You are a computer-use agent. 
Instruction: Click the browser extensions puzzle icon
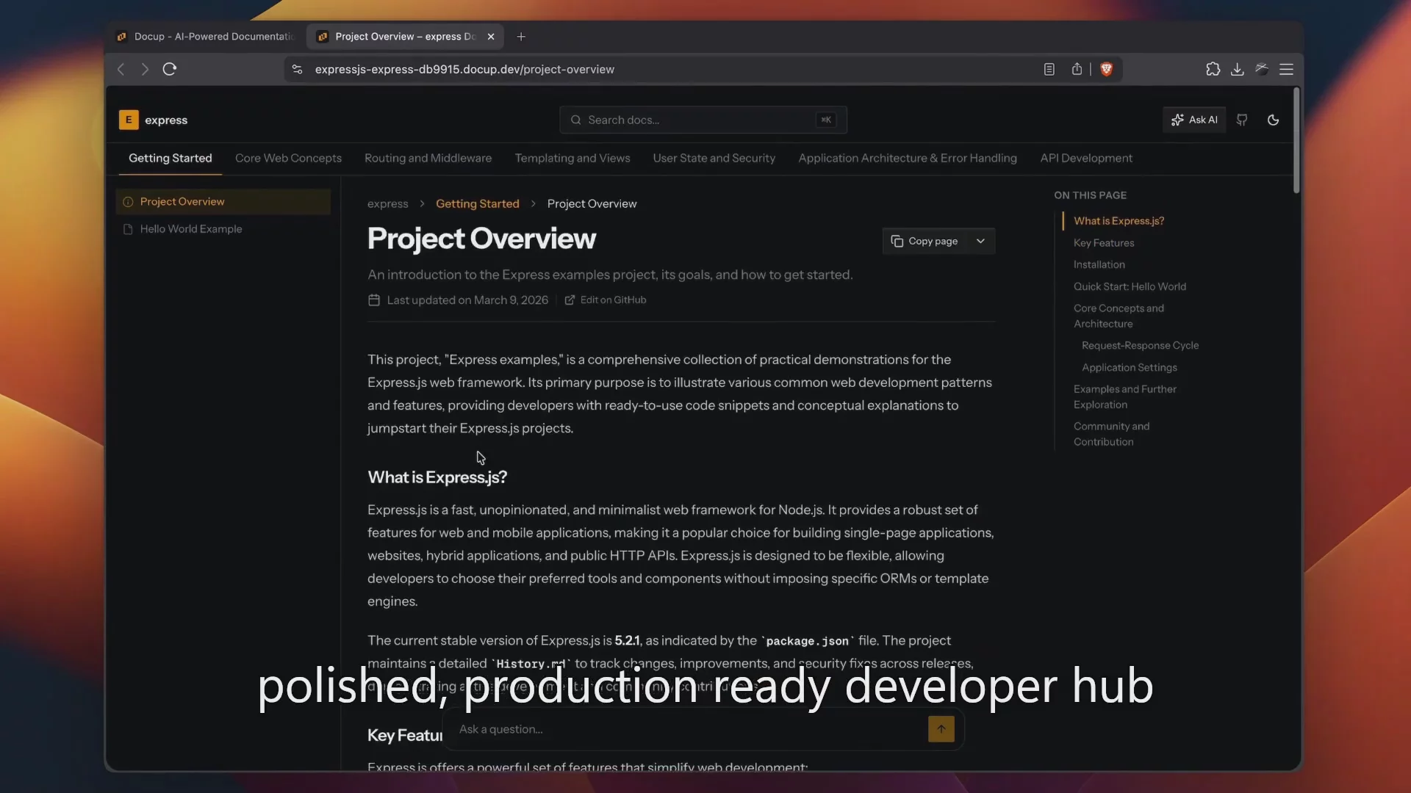click(x=1213, y=68)
